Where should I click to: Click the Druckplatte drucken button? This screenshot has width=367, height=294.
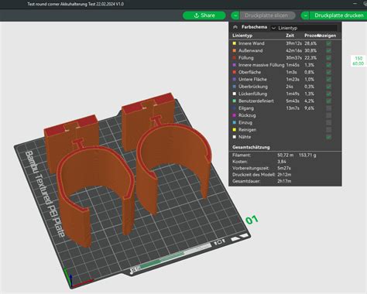pyautogui.click(x=338, y=15)
